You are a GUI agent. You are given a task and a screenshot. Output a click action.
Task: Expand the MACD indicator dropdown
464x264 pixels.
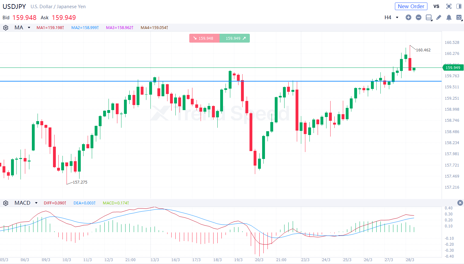tap(36, 203)
